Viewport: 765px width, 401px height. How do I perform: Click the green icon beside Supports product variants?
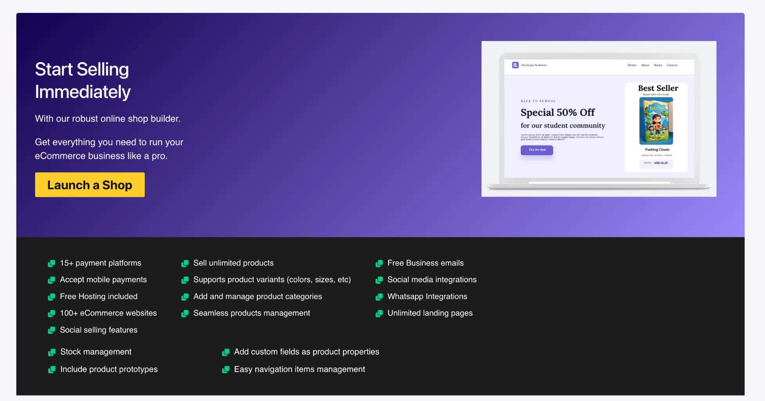pyautogui.click(x=185, y=280)
